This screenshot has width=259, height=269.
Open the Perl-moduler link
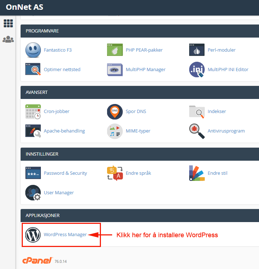[221, 50]
